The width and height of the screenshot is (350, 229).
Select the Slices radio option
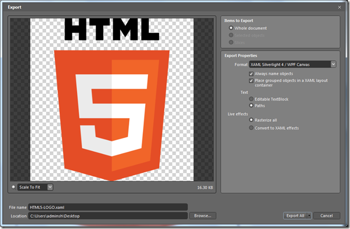point(231,42)
